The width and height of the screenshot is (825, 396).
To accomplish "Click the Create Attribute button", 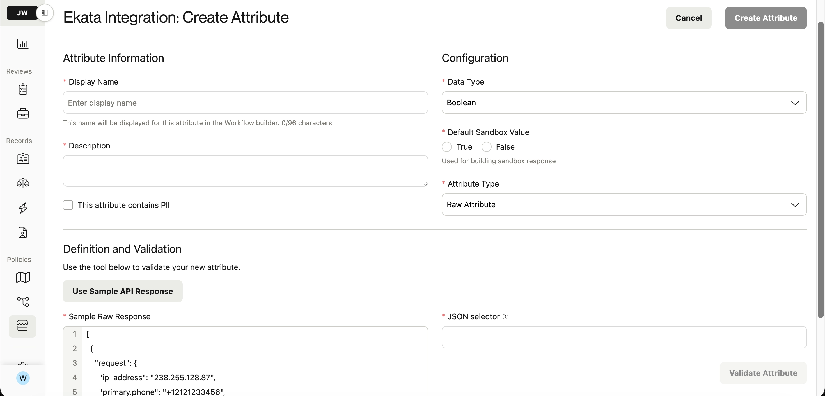I will pos(766,18).
